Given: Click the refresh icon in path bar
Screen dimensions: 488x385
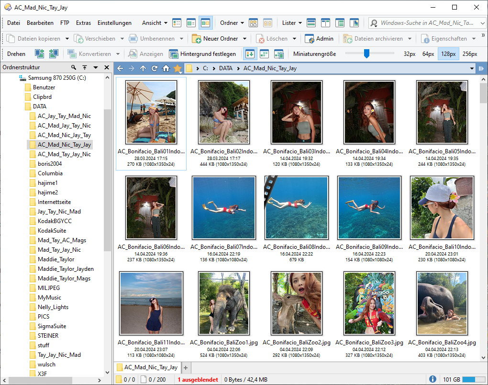Looking at the screenshot, I should [x=155, y=68].
